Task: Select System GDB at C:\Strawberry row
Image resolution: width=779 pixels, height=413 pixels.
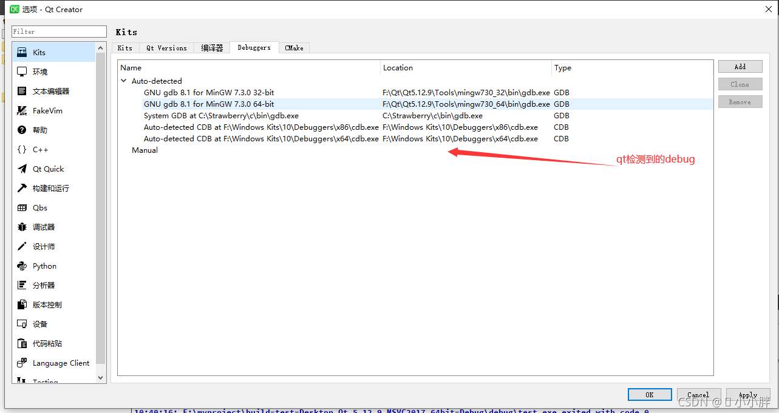Action: pyautogui.click(x=415, y=116)
